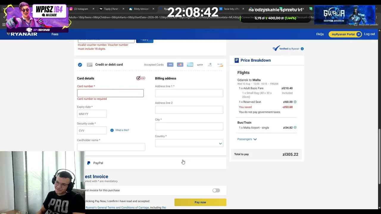The image size is (381, 214).
Task: Switch to the Instagram browser tab
Action: 81,9
